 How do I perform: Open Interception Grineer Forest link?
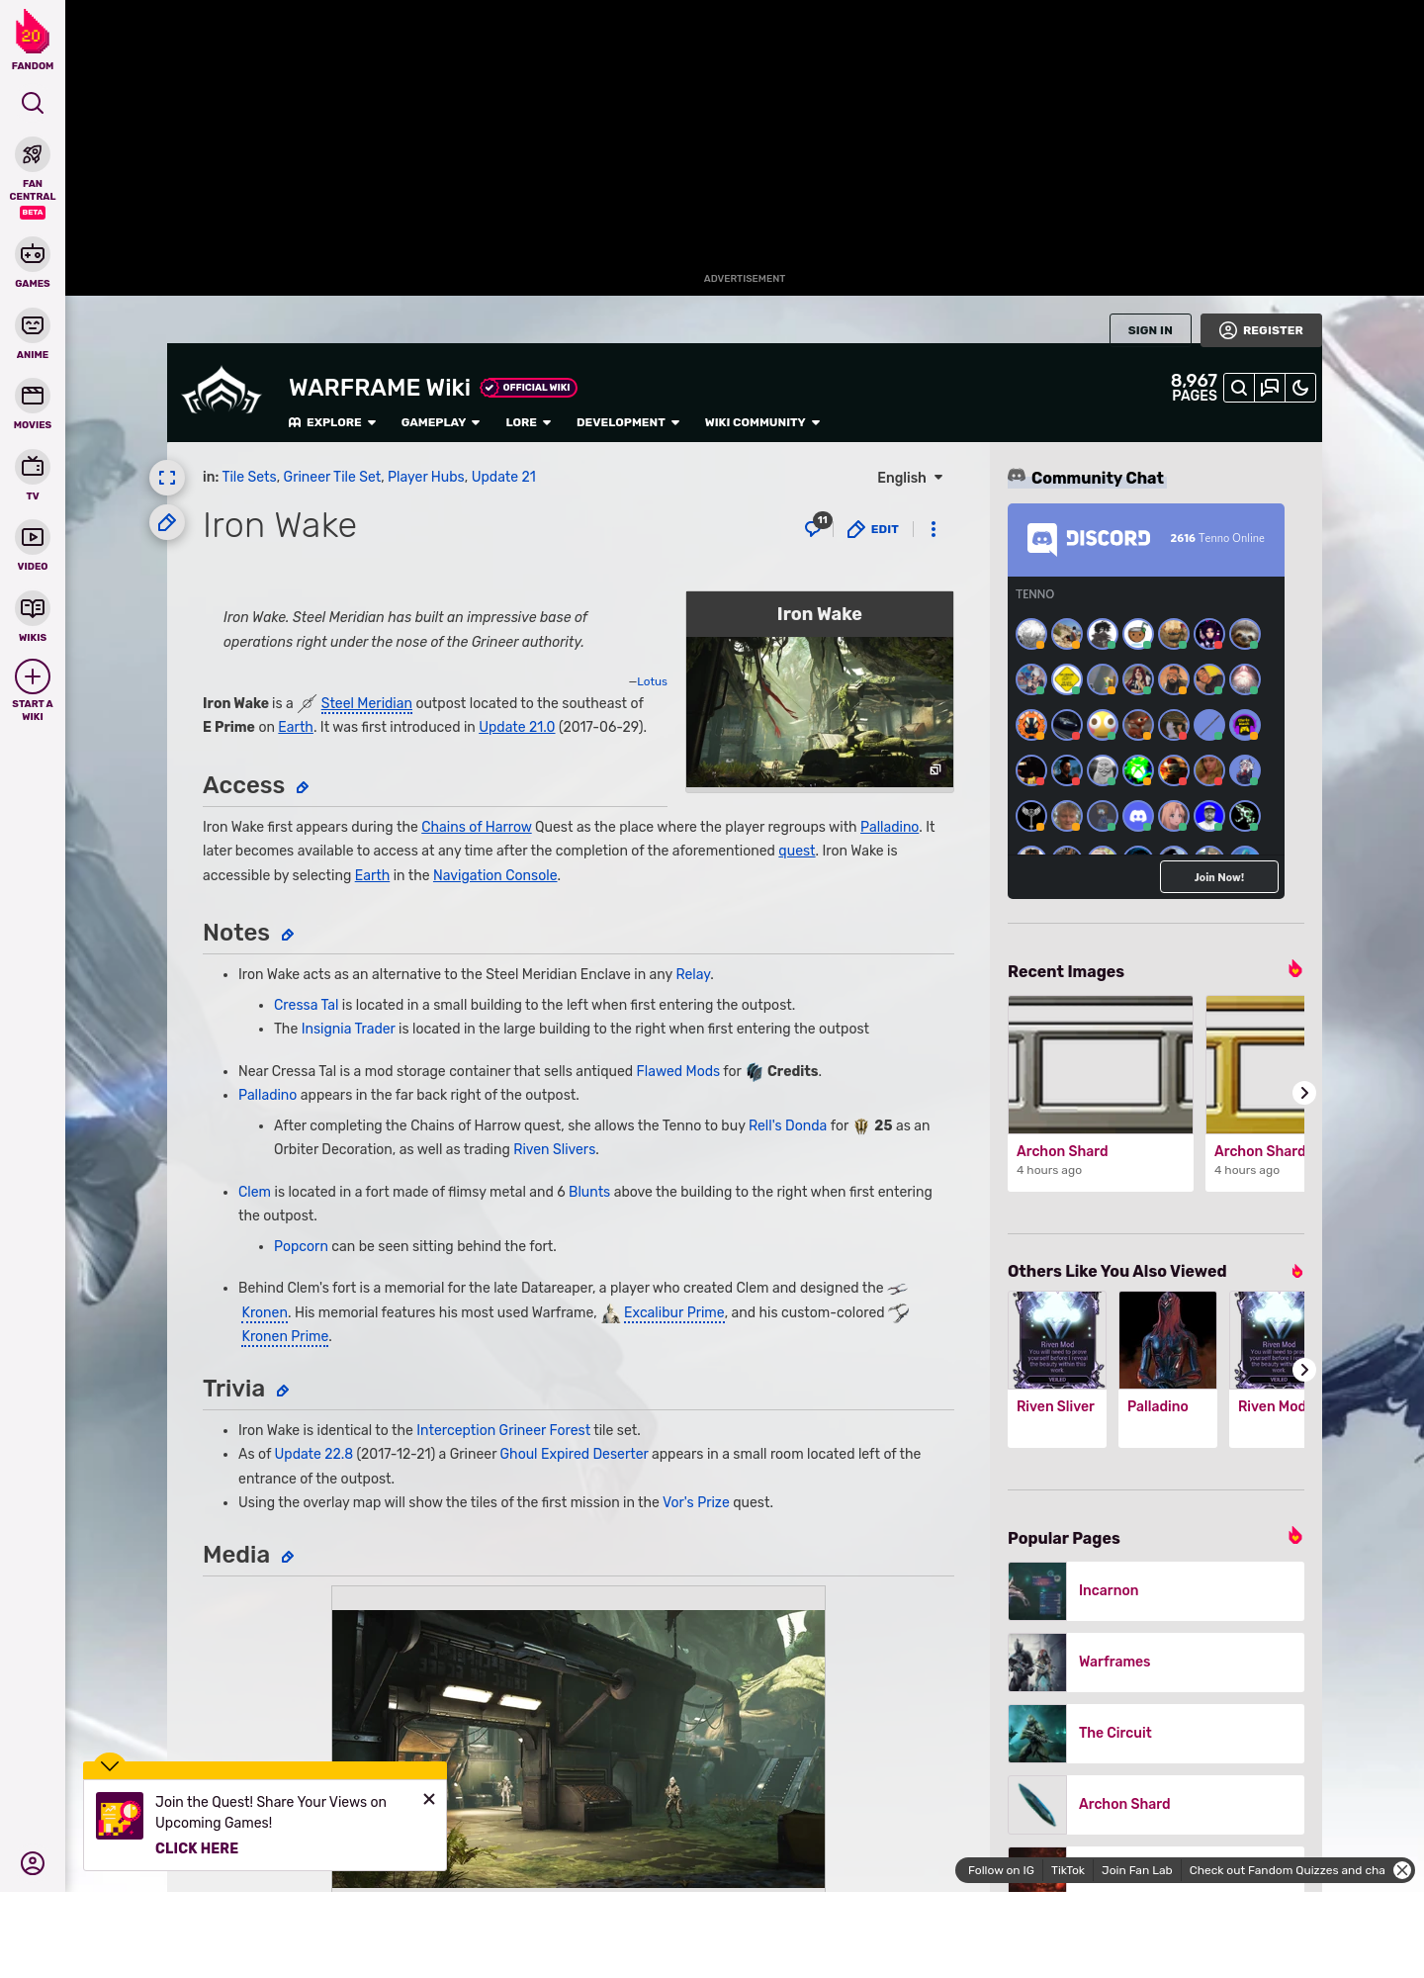pyautogui.click(x=503, y=1430)
